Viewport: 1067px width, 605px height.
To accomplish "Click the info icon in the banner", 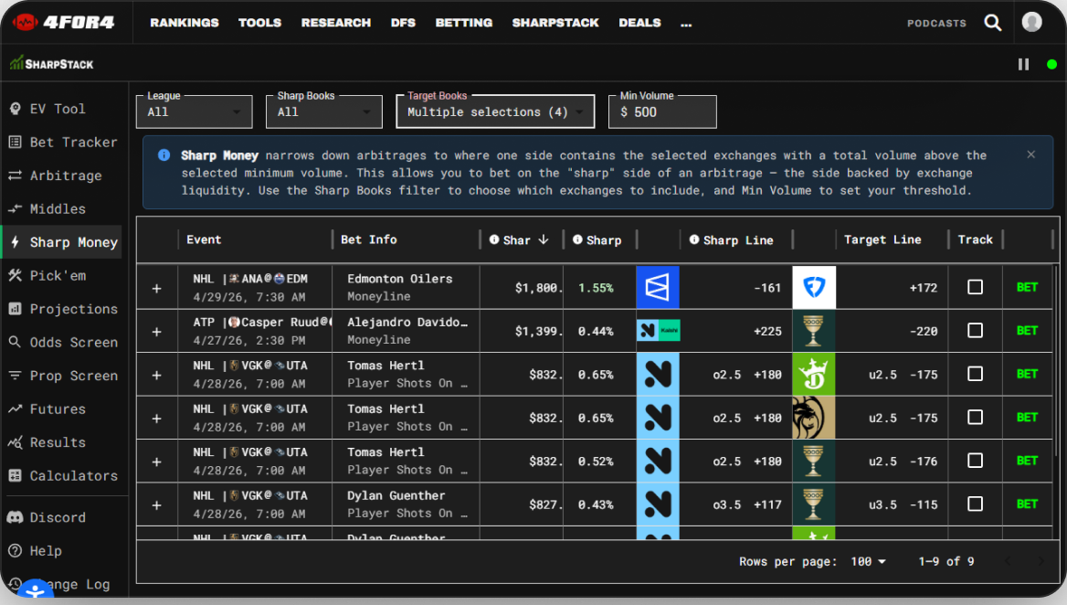I will (x=164, y=155).
